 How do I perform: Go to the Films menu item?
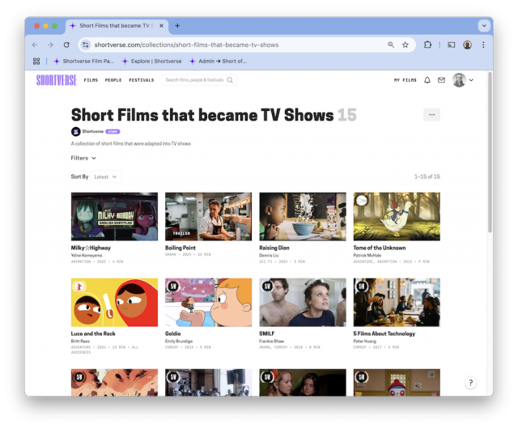[x=91, y=80]
